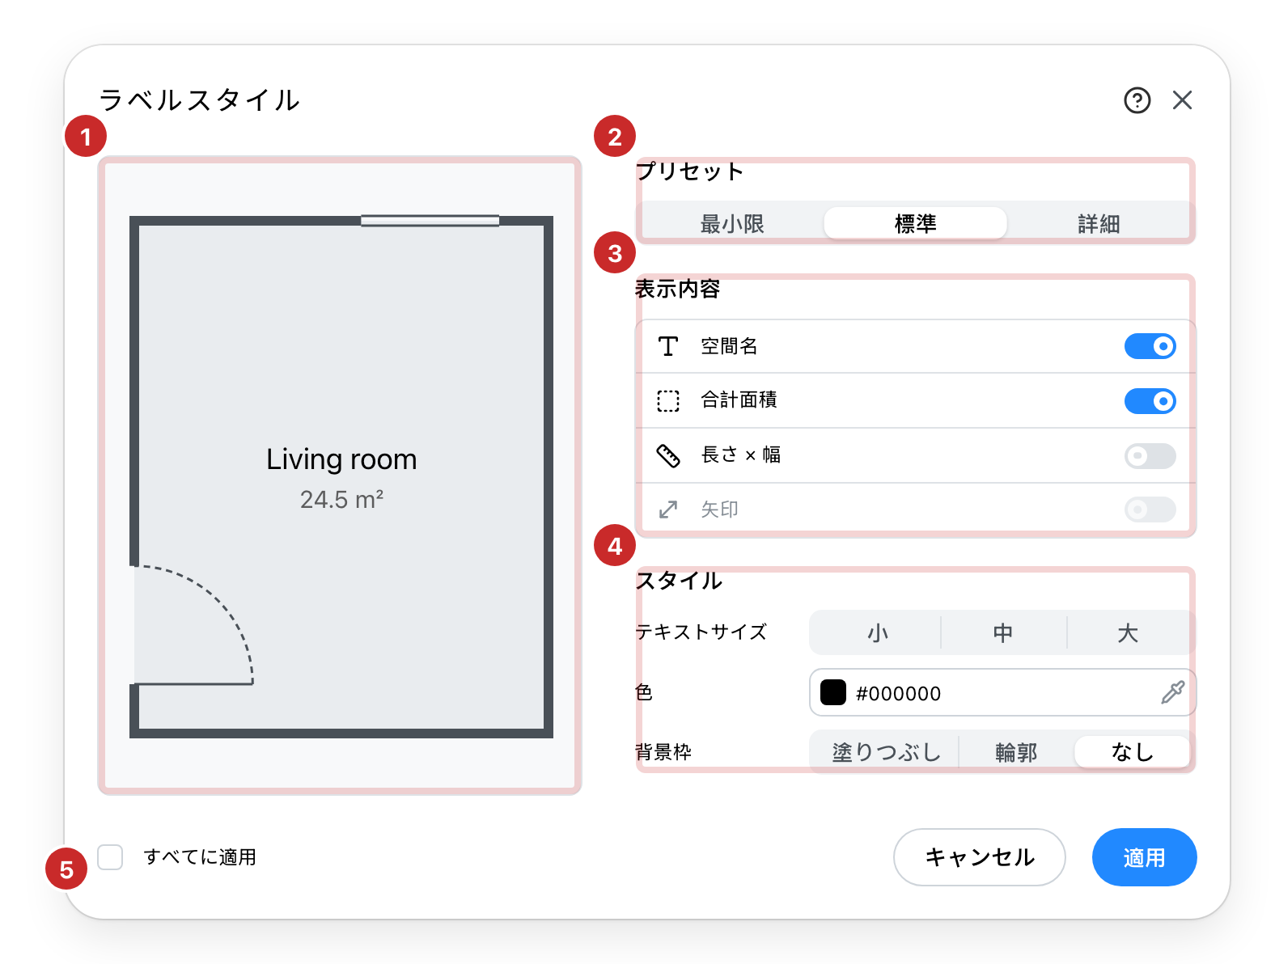Click the 空間名 label text
This screenshot has height=964, width=1275.
click(x=729, y=346)
